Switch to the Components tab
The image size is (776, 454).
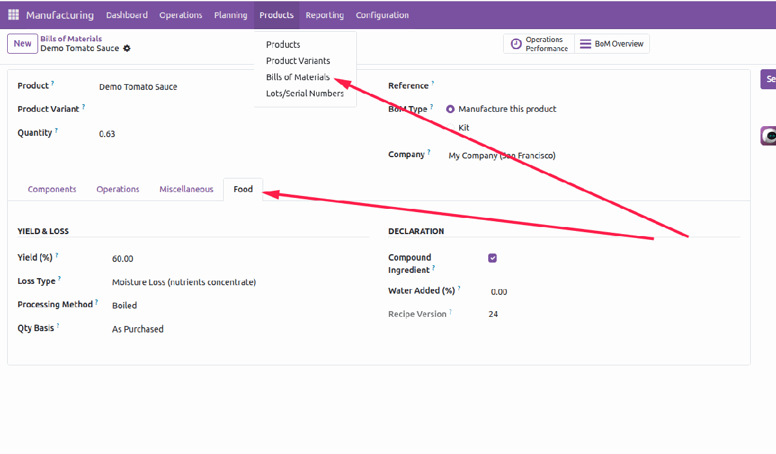(x=52, y=189)
